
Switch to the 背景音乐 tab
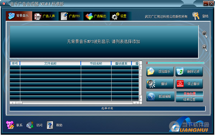click(x=19, y=16)
